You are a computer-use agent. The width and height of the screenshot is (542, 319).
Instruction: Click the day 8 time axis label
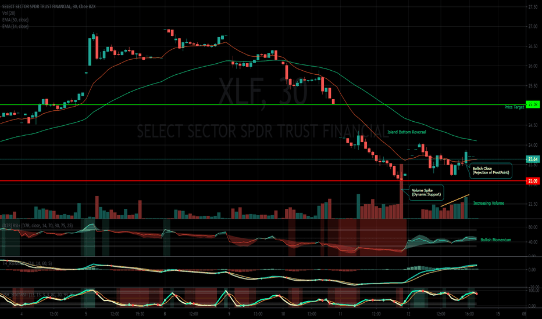[x=165, y=314]
